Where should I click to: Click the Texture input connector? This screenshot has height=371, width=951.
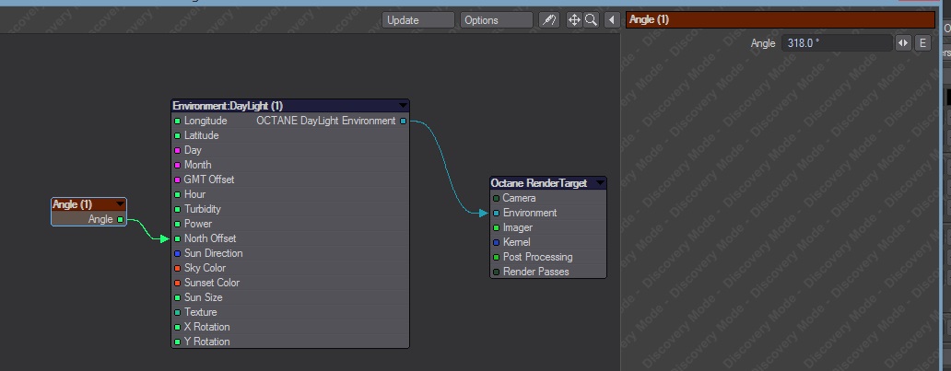178,312
